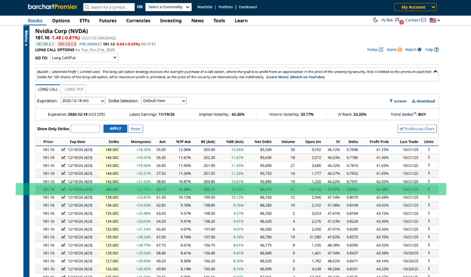Click the Show Only Strike input field
Image resolution: width=471 pixels, height=277 pixels.
85,129
